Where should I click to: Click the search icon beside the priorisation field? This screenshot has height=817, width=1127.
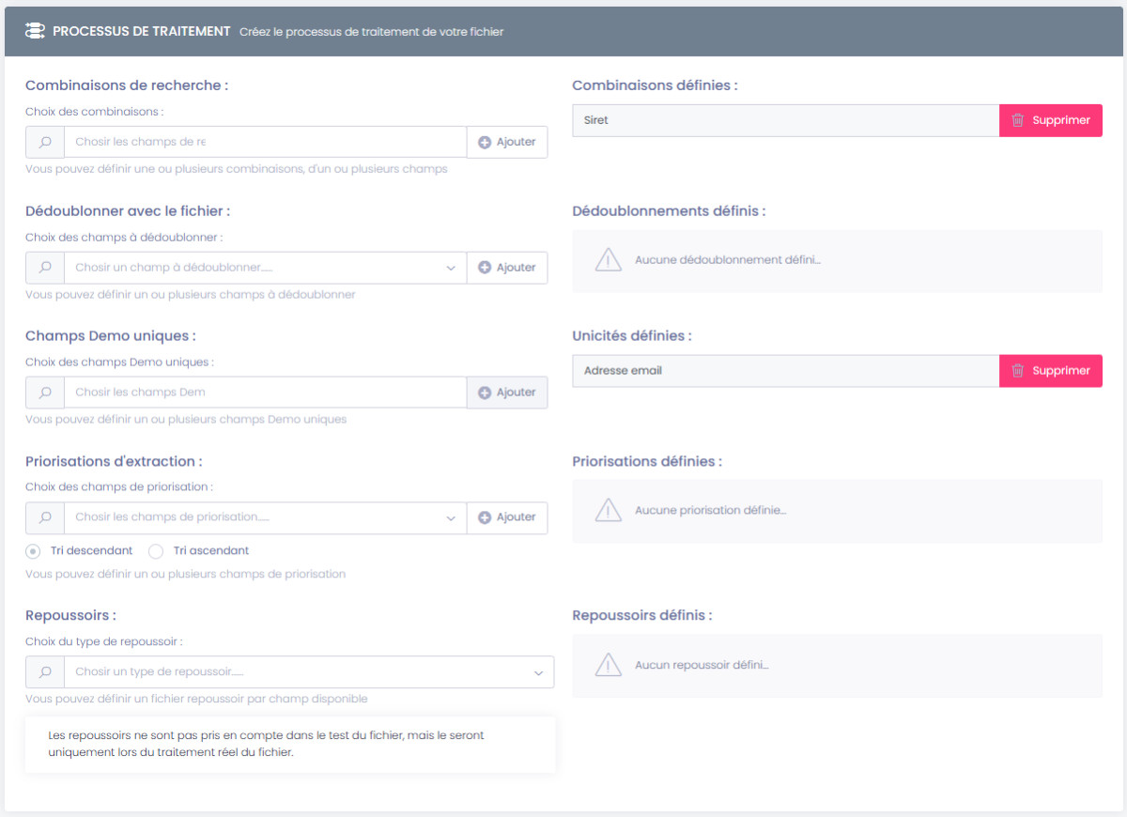(x=45, y=517)
